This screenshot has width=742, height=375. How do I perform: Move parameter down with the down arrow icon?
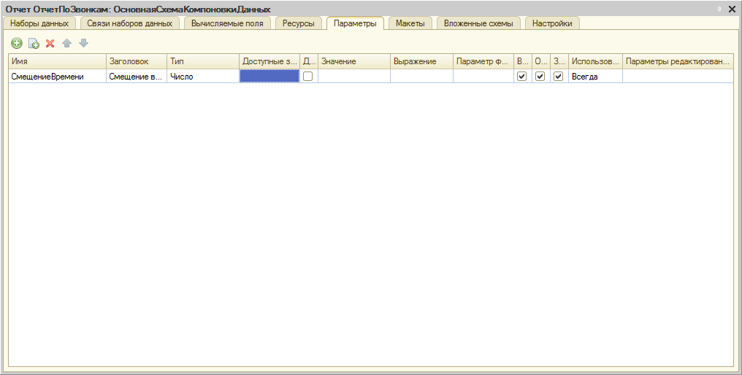point(83,44)
